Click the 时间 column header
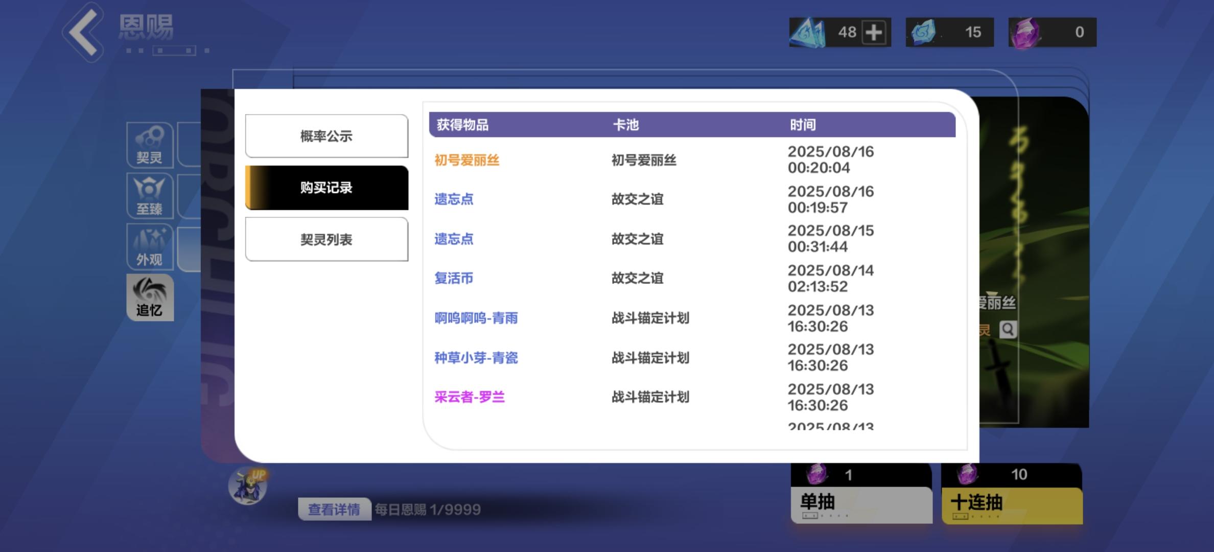Viewport: 1214px width, 552px height. click(803, 125)
